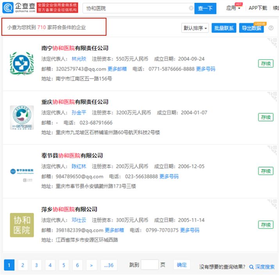Go to results page 5
Viewport: 279px width, 275px height.
[64, 265]
